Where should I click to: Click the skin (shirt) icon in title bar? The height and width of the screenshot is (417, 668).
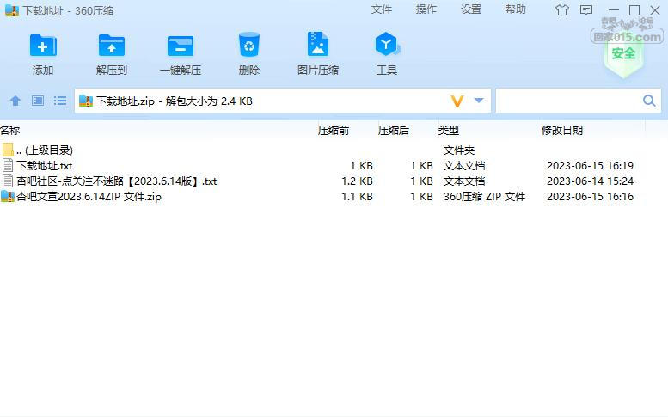(x=562, y=9)
